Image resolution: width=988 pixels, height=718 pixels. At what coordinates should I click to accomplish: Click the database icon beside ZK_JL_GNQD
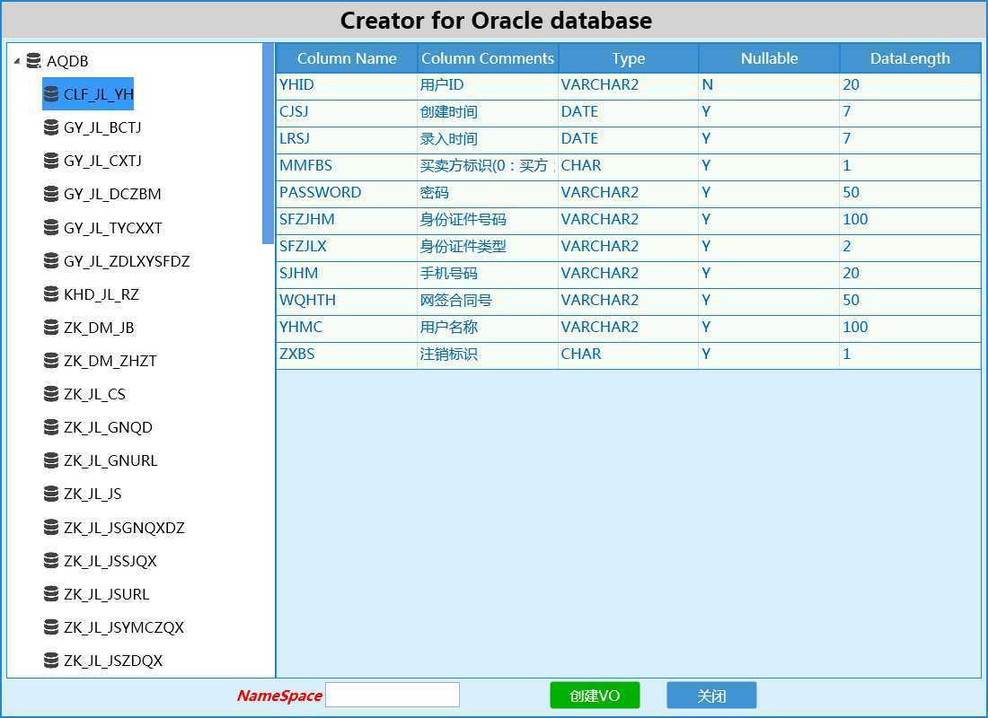tap(51, 427)
